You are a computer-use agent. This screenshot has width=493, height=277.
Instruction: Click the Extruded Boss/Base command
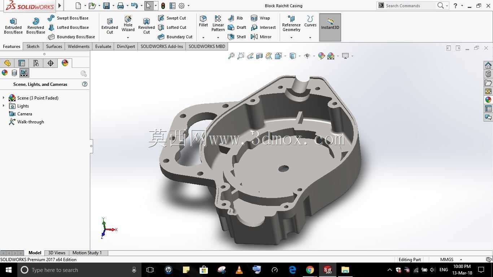(x=13, y=26)
